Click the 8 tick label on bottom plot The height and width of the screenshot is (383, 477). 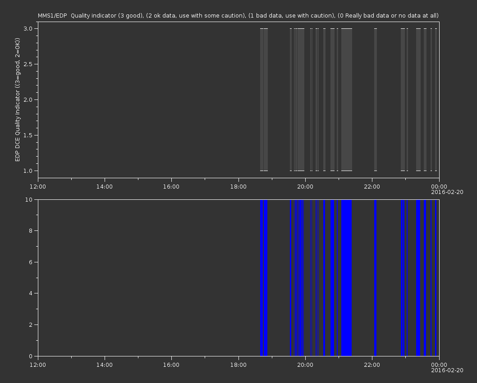[31, 231]
